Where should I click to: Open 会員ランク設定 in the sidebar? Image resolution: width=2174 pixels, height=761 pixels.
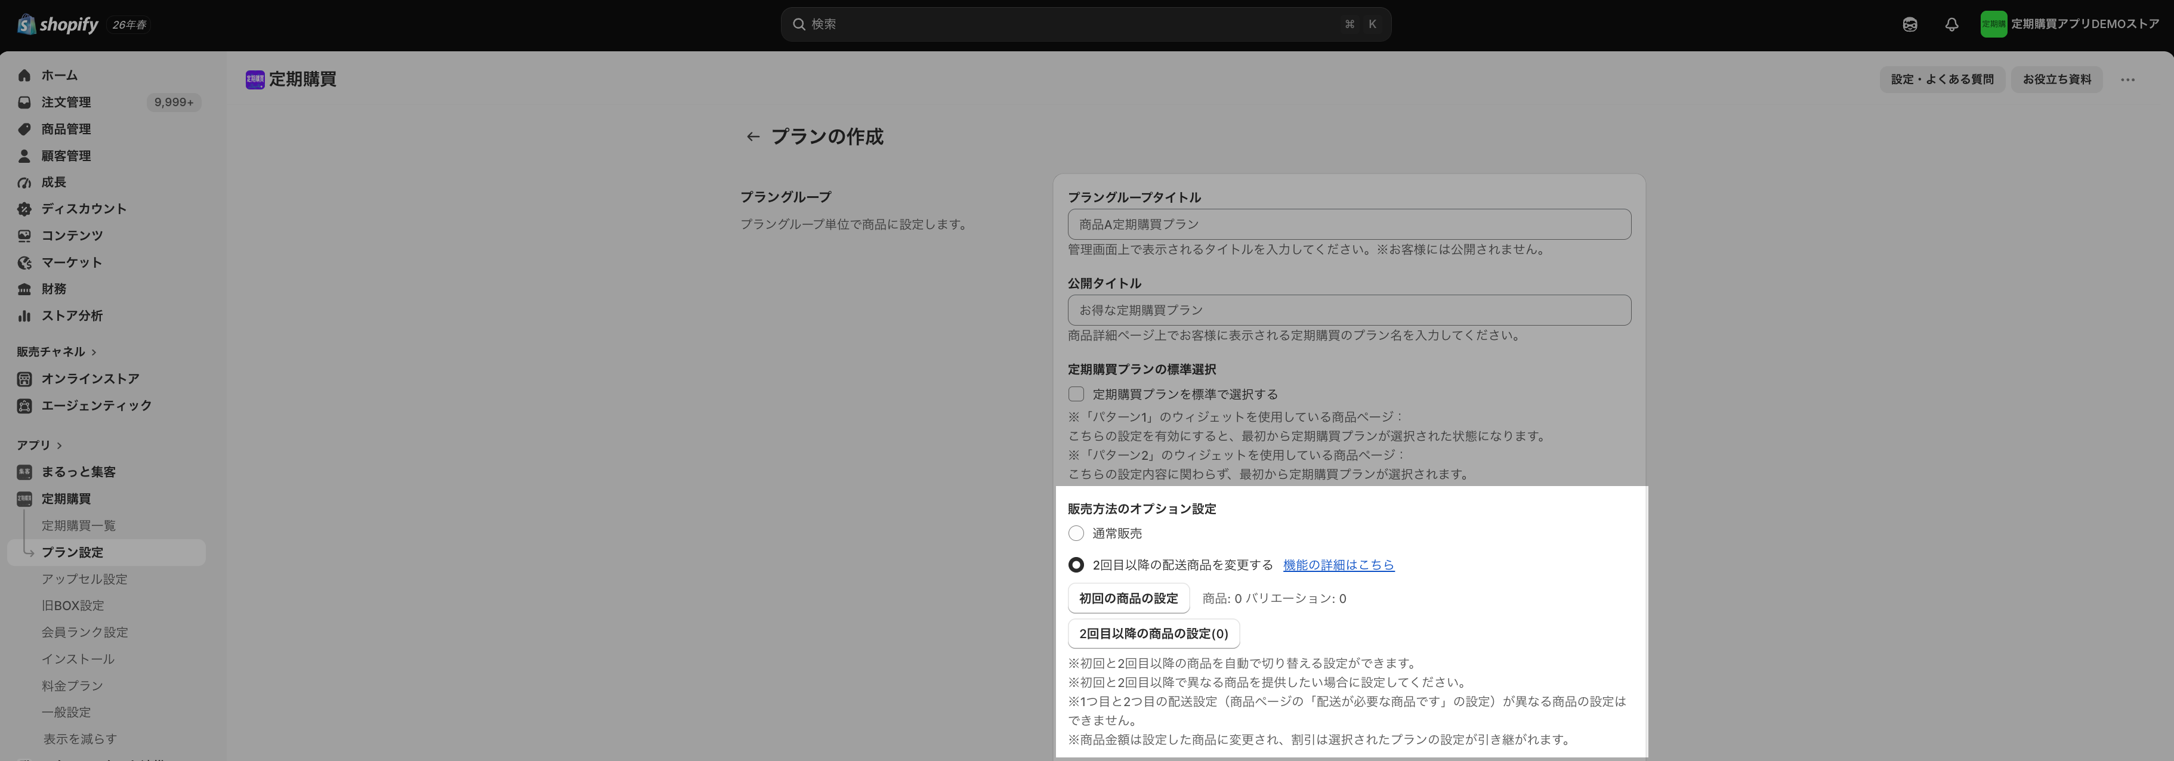pyautogui.click(x=85, y=632)
